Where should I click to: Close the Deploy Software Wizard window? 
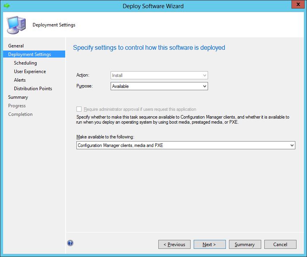298,4
